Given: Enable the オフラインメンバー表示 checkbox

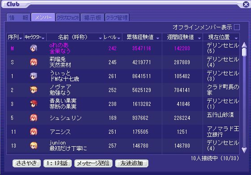Looking at the screenshot, I should [237, 27].
